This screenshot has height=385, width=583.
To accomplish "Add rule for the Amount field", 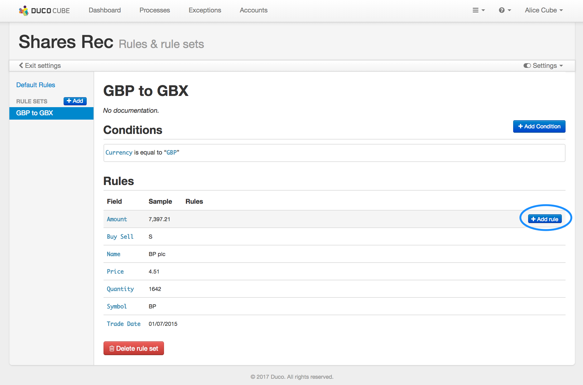I will pyautogui.click(x=544, y=219).
